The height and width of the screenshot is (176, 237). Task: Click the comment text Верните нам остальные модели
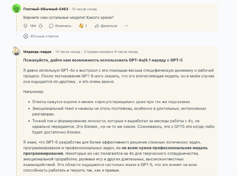(68, 17)
